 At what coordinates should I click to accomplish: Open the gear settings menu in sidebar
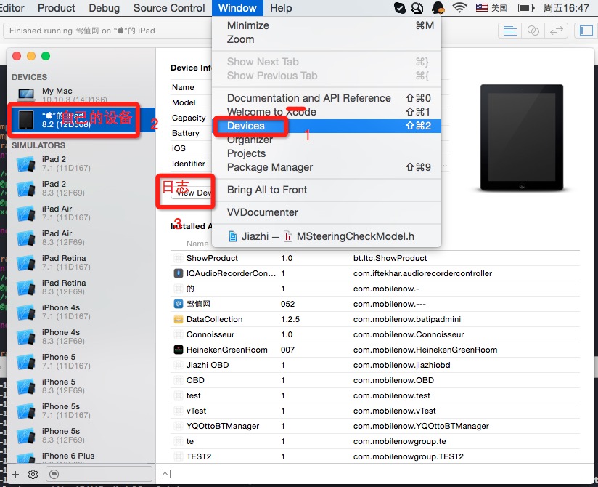pyautogui.click(x=33, y=474)
